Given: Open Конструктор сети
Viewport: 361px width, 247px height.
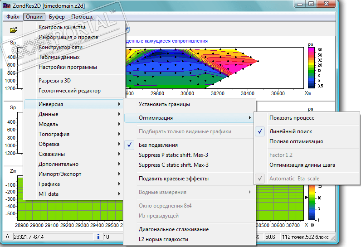Looking at the screenshot, I should click(x=74, y=47).
